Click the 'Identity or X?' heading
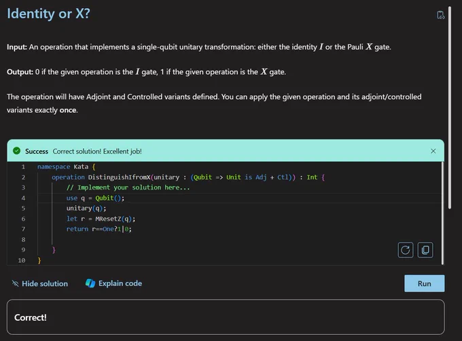This screenshot has width=462, height=341. (x=49, y=14)
